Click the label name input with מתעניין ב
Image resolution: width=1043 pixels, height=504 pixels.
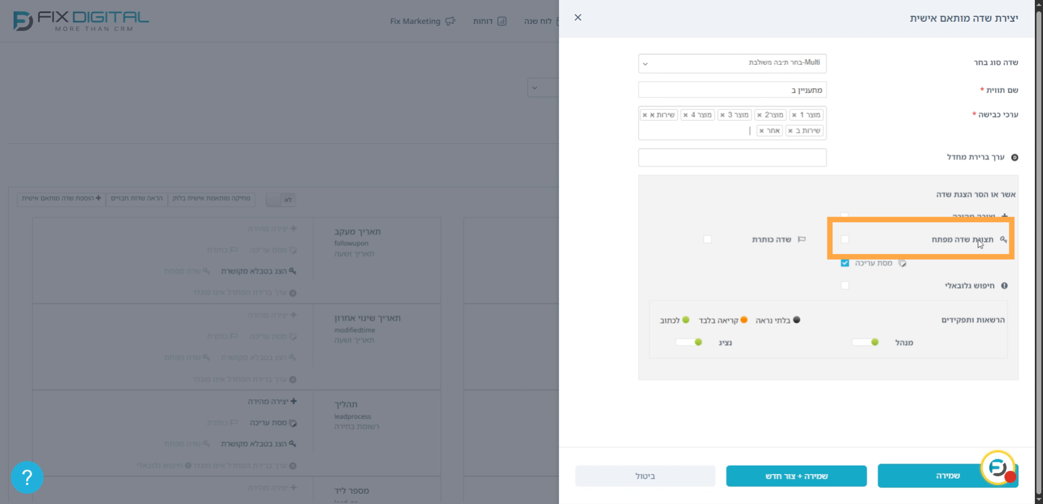[x=732, y=90]
